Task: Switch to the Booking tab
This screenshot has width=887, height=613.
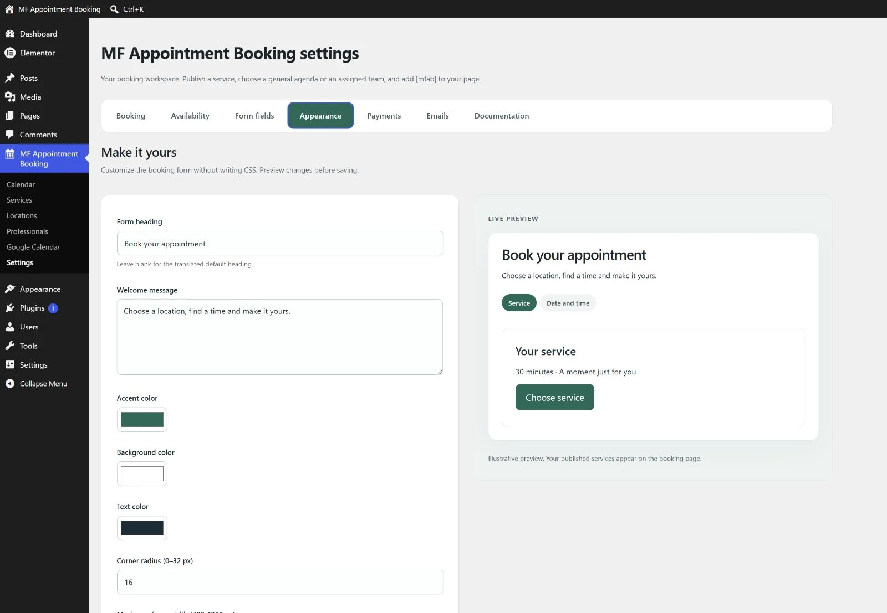Action: pyautogui.click(x=131, y=116)
